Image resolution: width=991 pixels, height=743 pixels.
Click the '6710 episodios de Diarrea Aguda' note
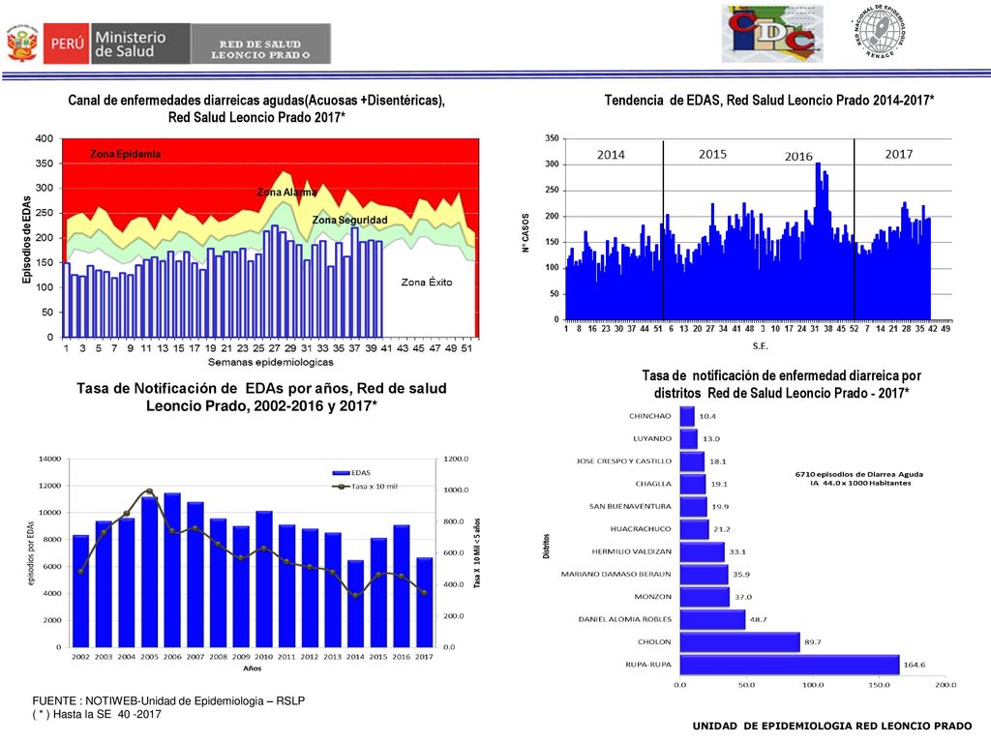coord(859,474)
